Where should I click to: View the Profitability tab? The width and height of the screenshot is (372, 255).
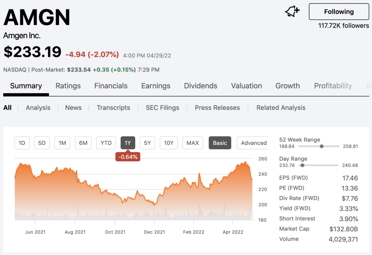(333, 86)
